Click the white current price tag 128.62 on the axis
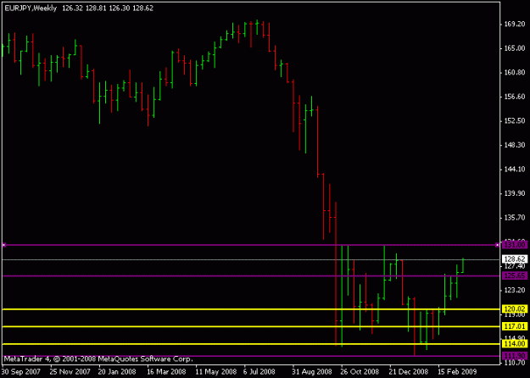530x378 pixels. [515, 259]
